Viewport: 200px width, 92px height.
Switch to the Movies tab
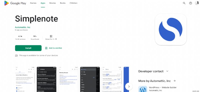52,3
